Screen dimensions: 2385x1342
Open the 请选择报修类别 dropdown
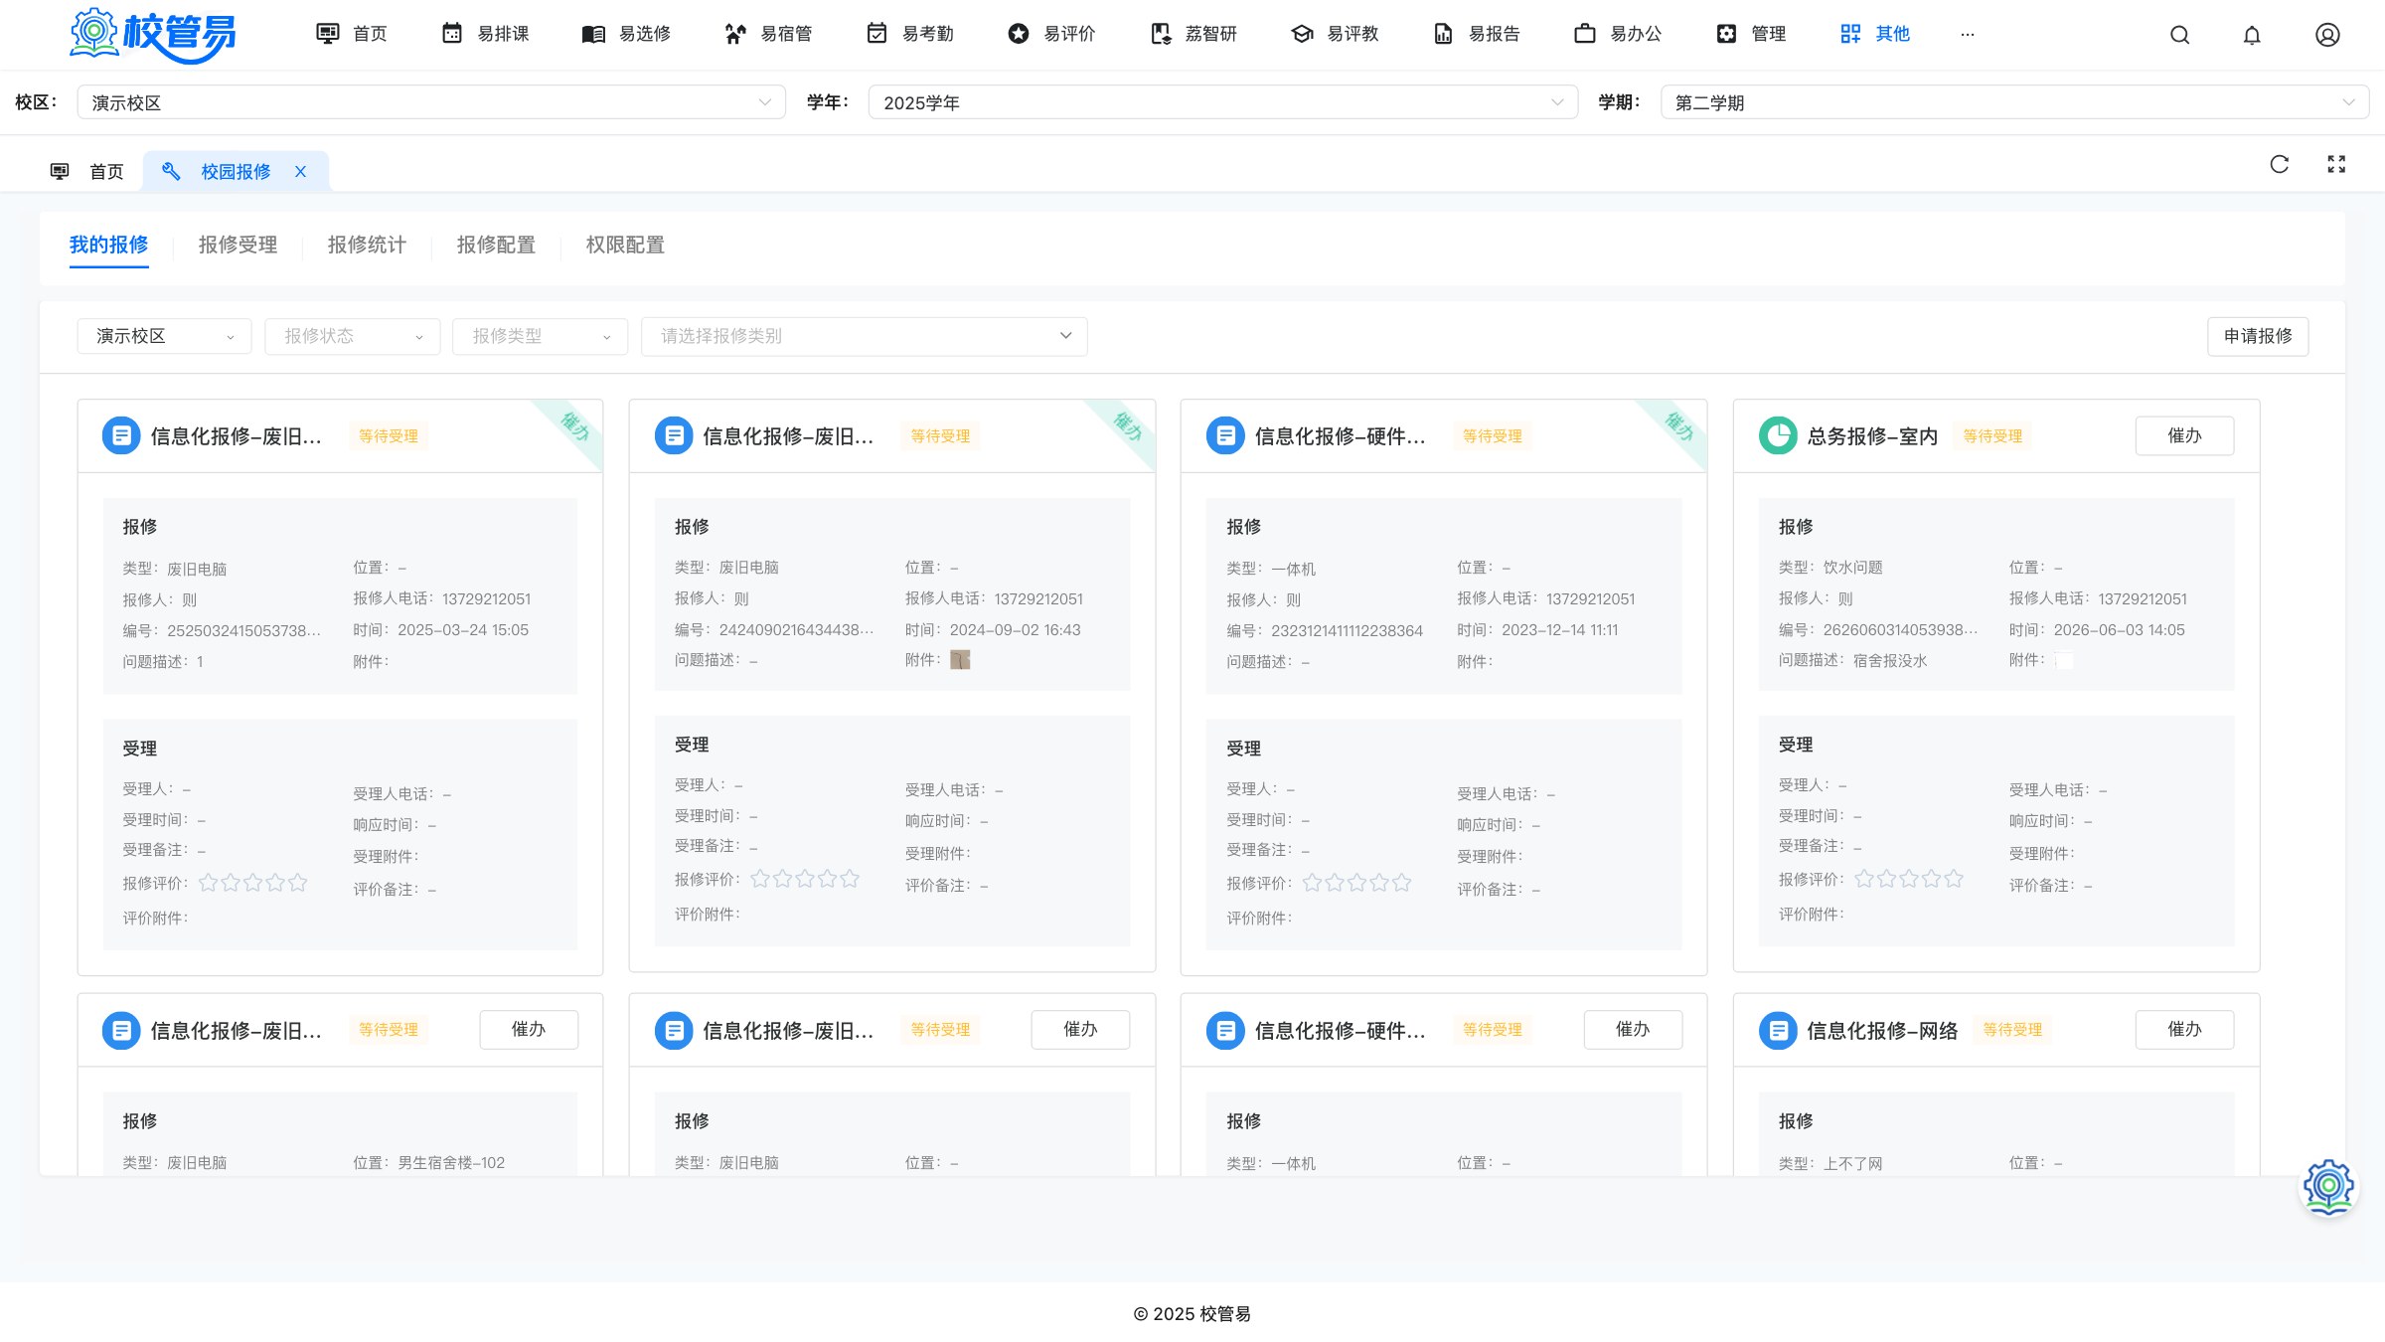[865, 336]
